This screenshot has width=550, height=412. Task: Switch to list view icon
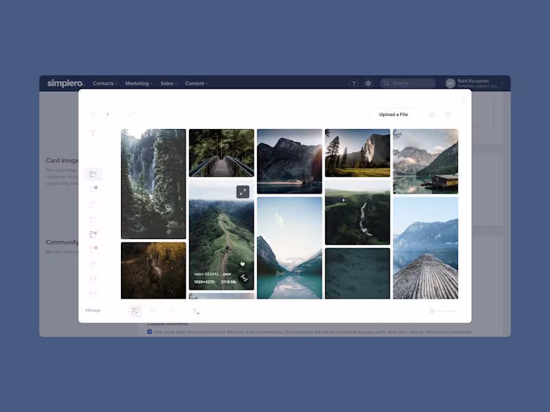click(171, 311)
